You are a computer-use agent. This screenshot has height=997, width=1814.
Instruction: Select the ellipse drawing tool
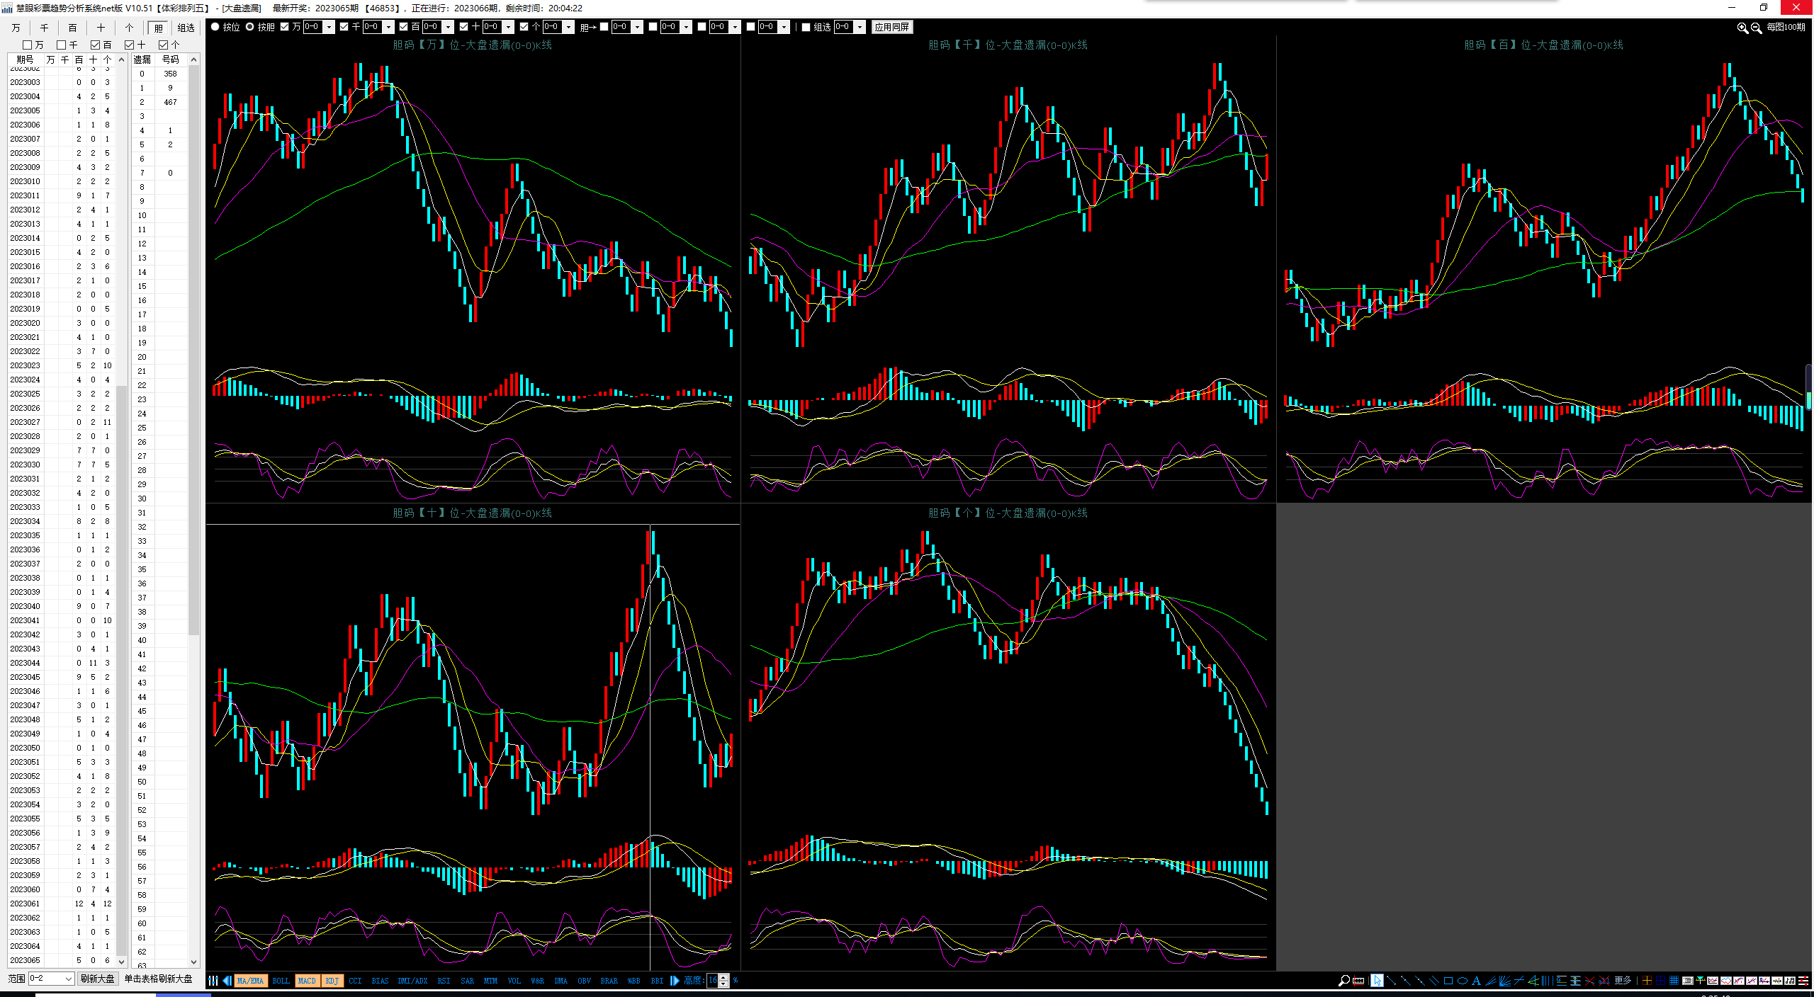tap(1462, 981)
